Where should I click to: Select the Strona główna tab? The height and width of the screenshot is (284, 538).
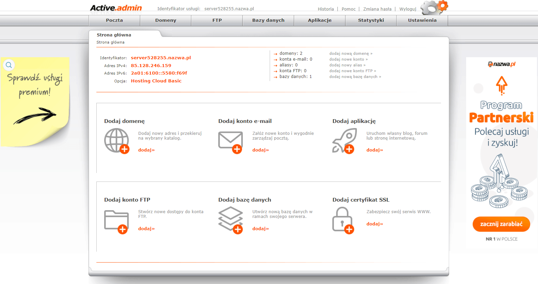pyautogui.click(x=114, y=35)
